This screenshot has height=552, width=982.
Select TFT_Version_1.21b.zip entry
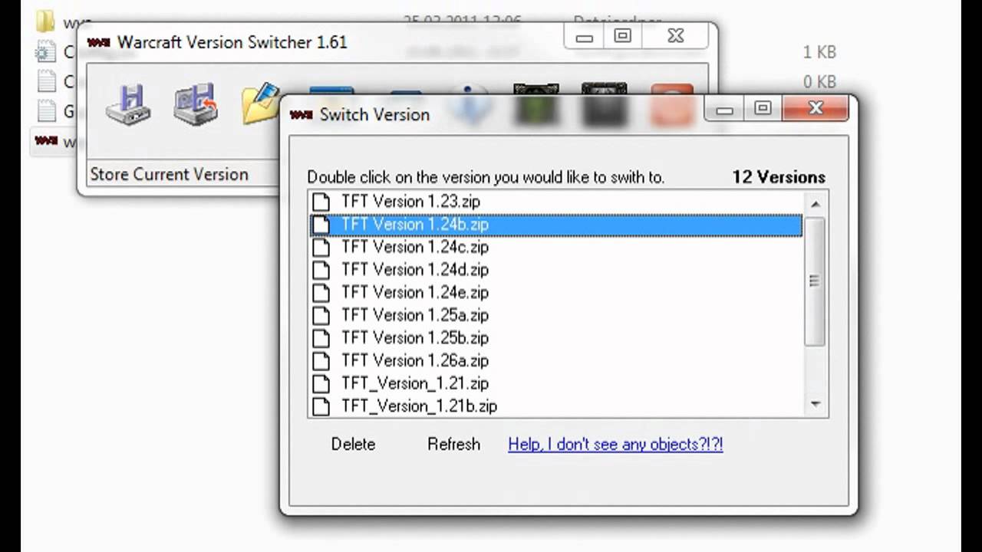[x=555, y=406]
